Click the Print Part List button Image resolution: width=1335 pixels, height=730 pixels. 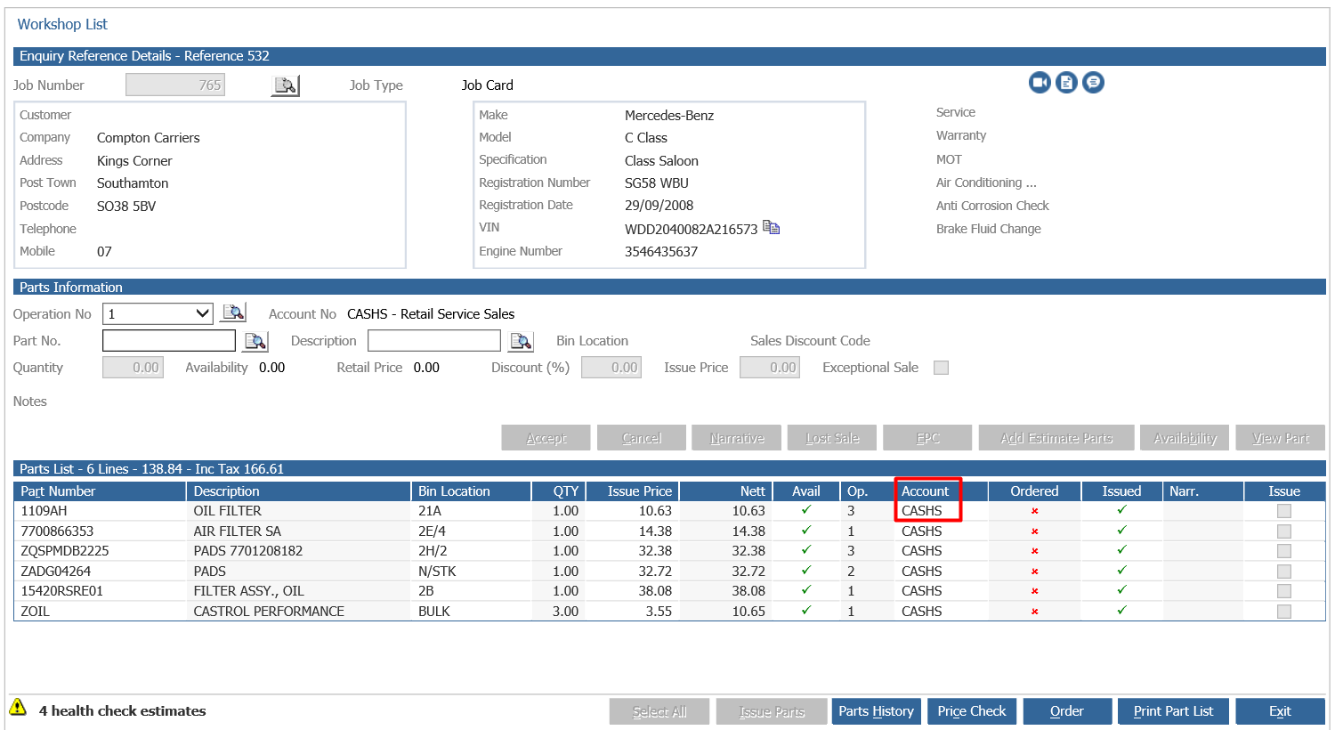pos(1173,711)
